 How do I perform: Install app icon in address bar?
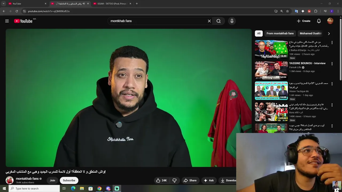tap(276, 11)
